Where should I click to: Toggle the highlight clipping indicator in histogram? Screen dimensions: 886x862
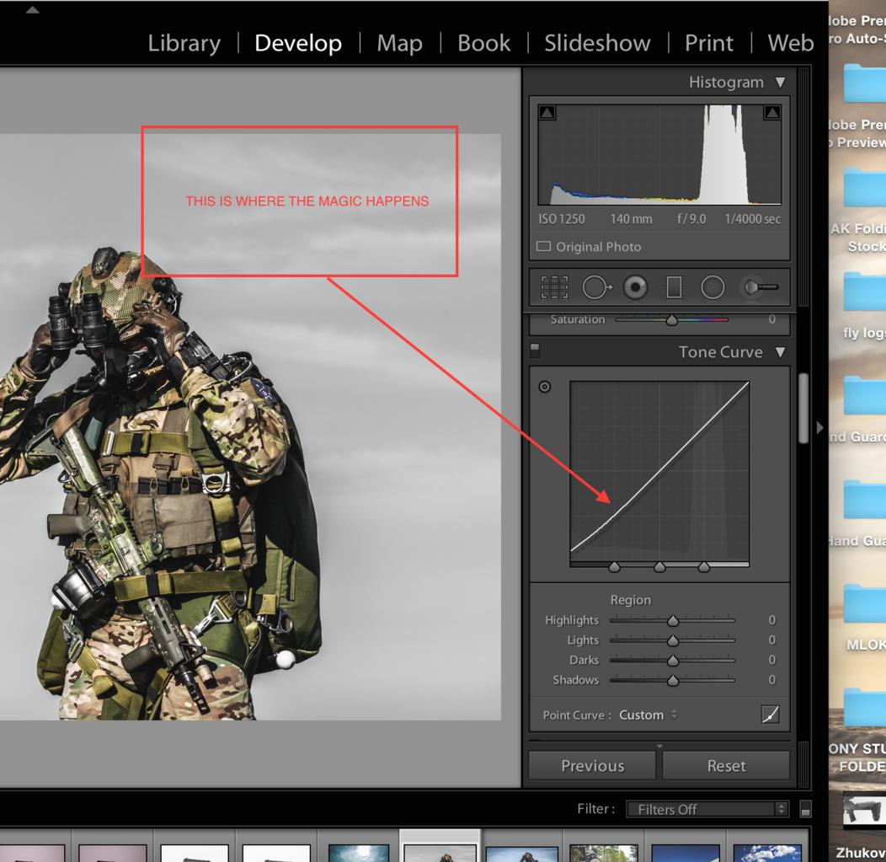[x=772, y=112]
